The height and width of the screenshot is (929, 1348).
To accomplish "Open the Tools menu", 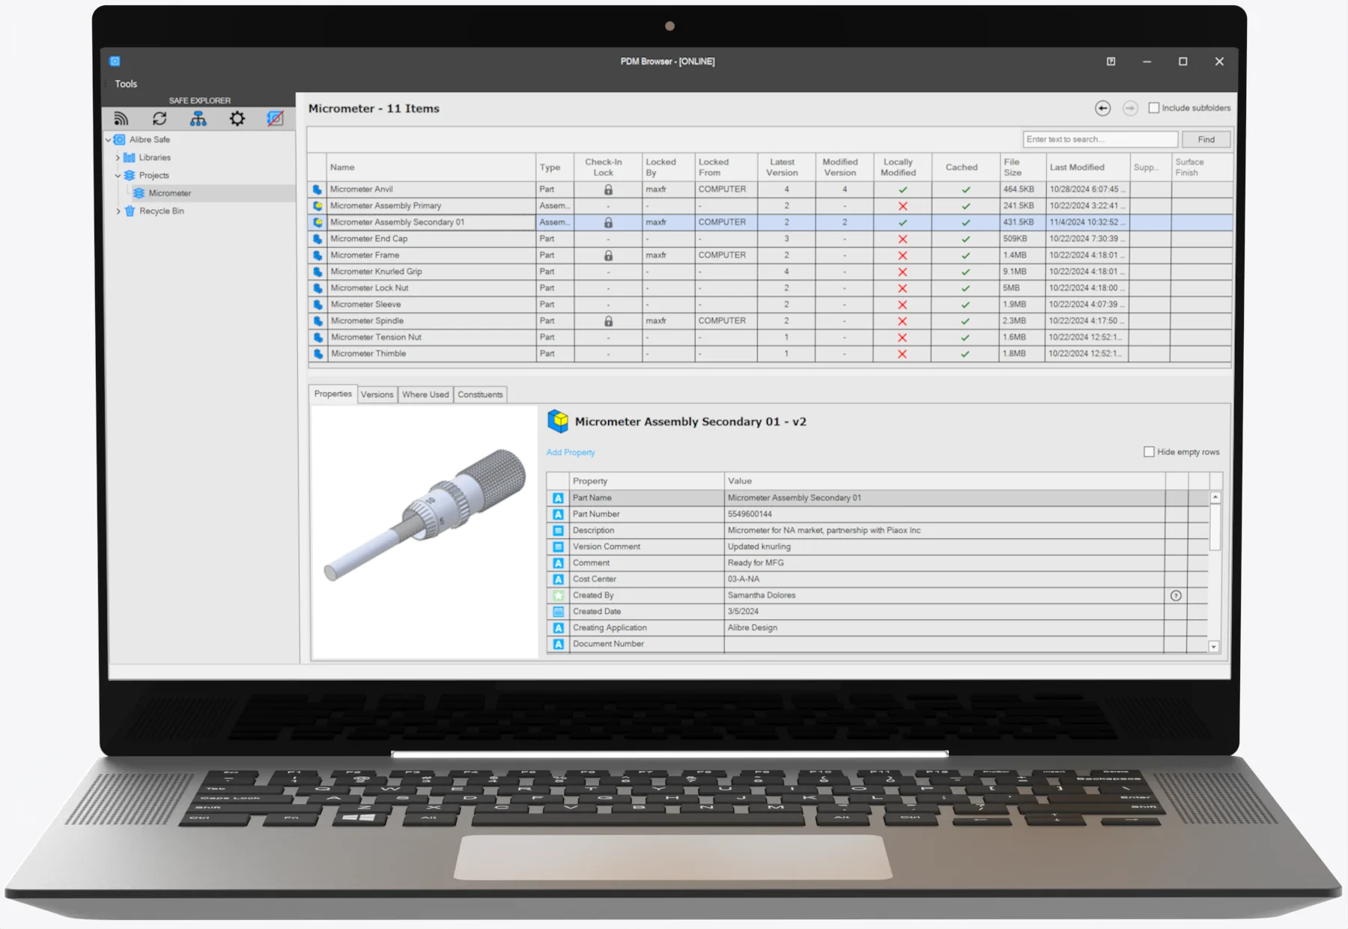I will [x=124, y=84].
